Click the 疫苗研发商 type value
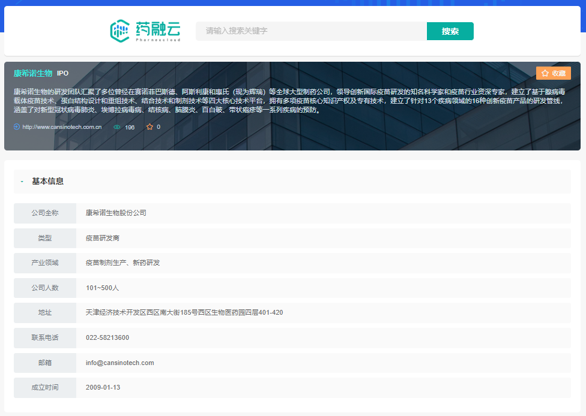The image size is (586, 416). (103, 238)
